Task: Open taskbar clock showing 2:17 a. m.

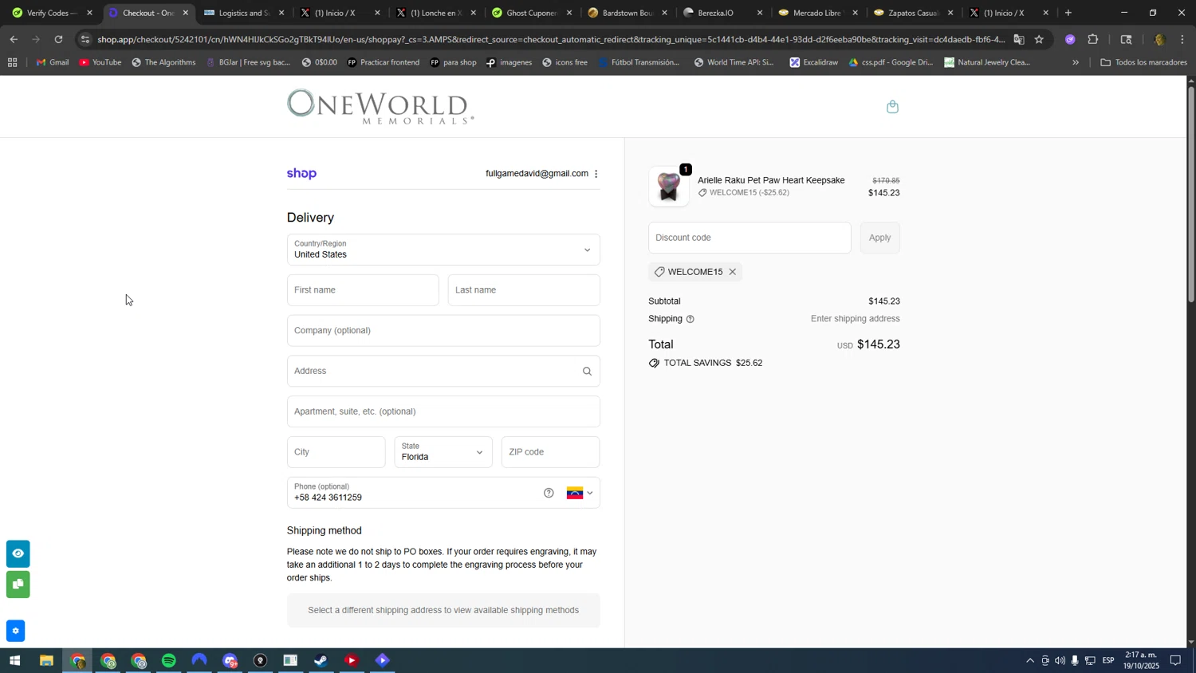Action: point(1142,660)
